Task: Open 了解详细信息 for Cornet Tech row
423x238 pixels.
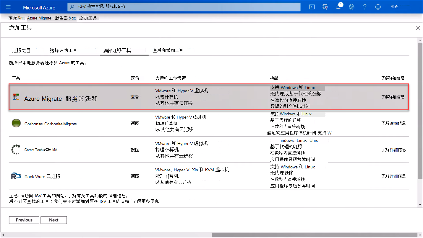Action: pyautogui.click(x=393, y=150)
